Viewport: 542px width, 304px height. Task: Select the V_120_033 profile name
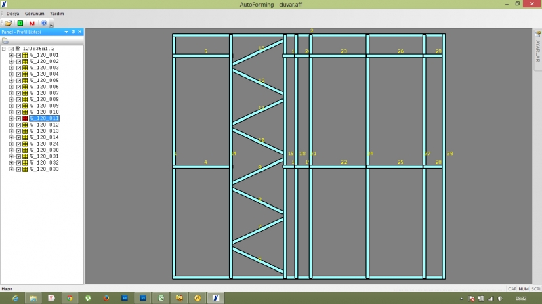(x=44, y=169)
